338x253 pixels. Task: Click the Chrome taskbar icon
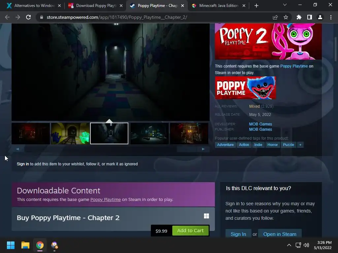[x=40, y=245]
